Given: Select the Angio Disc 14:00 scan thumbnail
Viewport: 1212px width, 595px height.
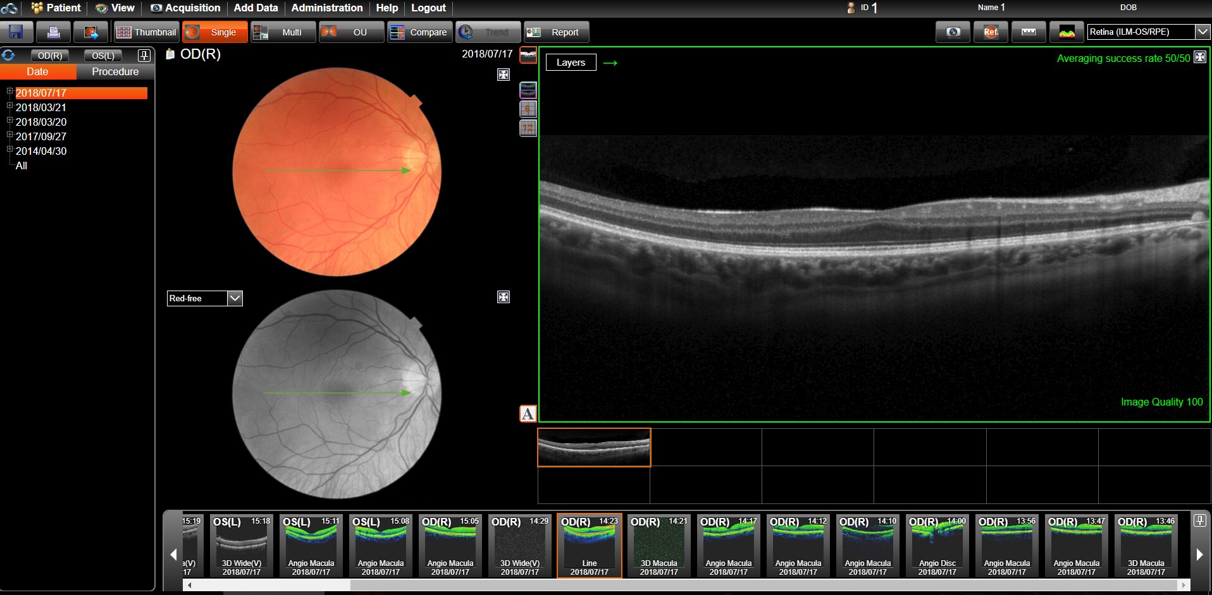Looking at the screenshot, I should [x=937, y=546].
